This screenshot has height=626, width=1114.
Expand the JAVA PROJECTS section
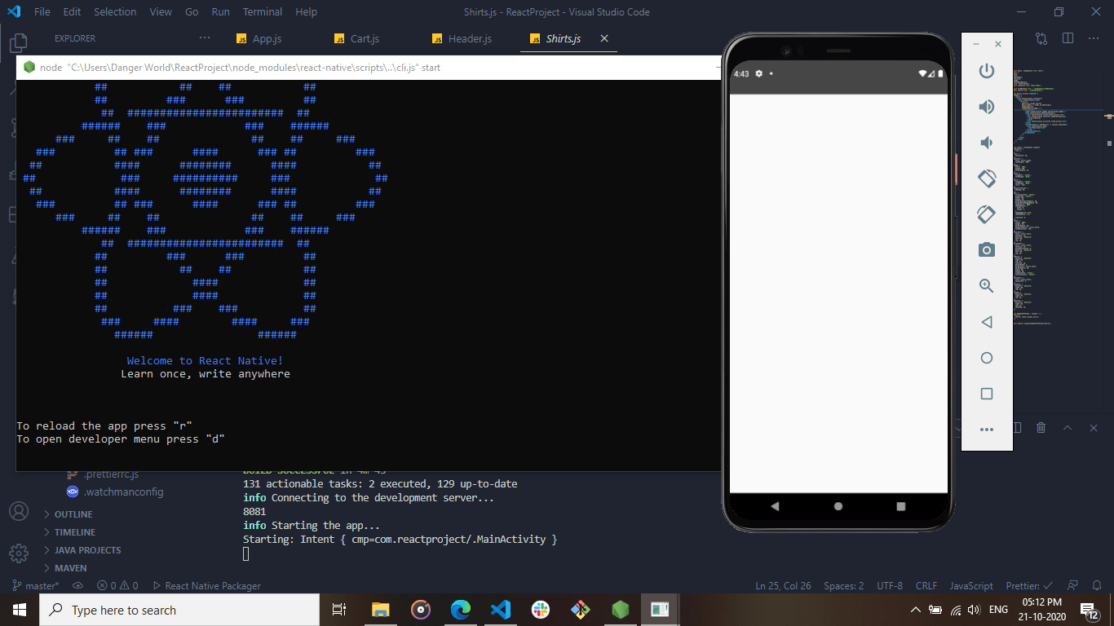[87, 550]
